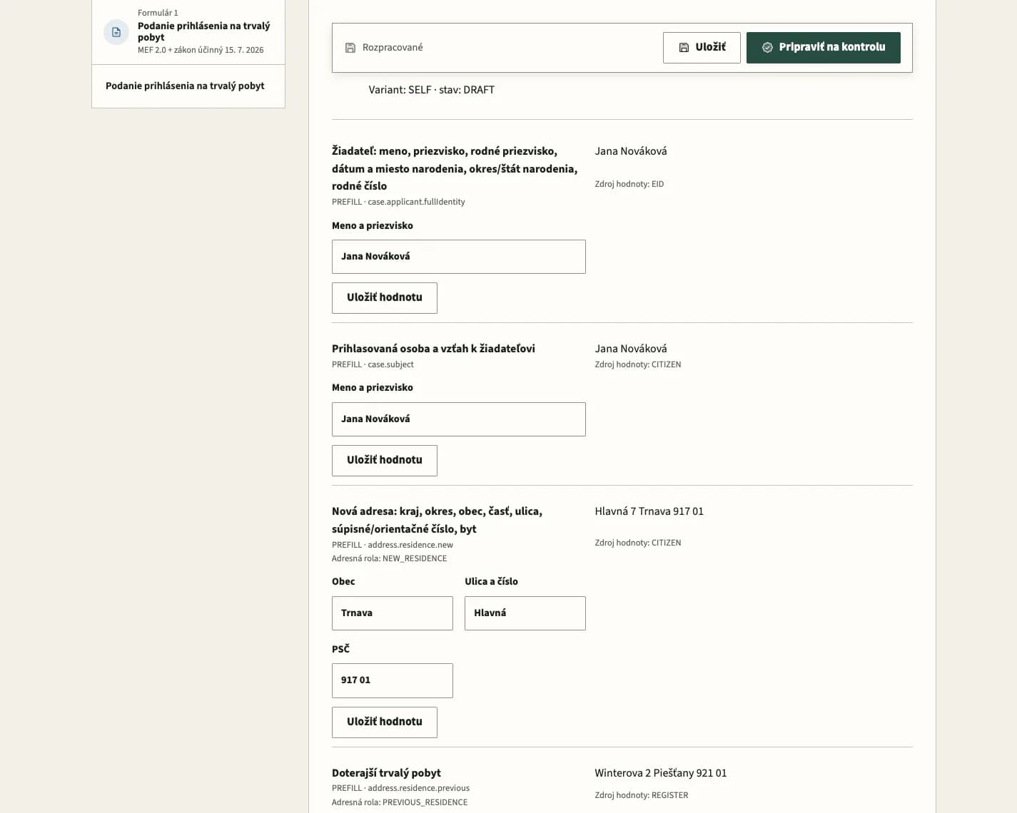Image resolution: width=1017 pixels, height=813 pixels.
Task: Click the Adresná rola: PREVIOUS_RESIDENCE text
Action: coord(400,802)
